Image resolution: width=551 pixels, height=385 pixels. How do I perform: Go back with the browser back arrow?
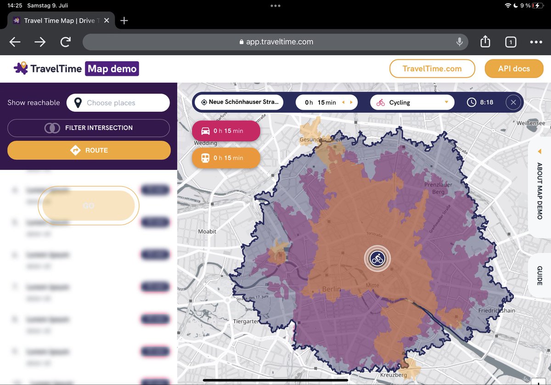tap(15, 42)
